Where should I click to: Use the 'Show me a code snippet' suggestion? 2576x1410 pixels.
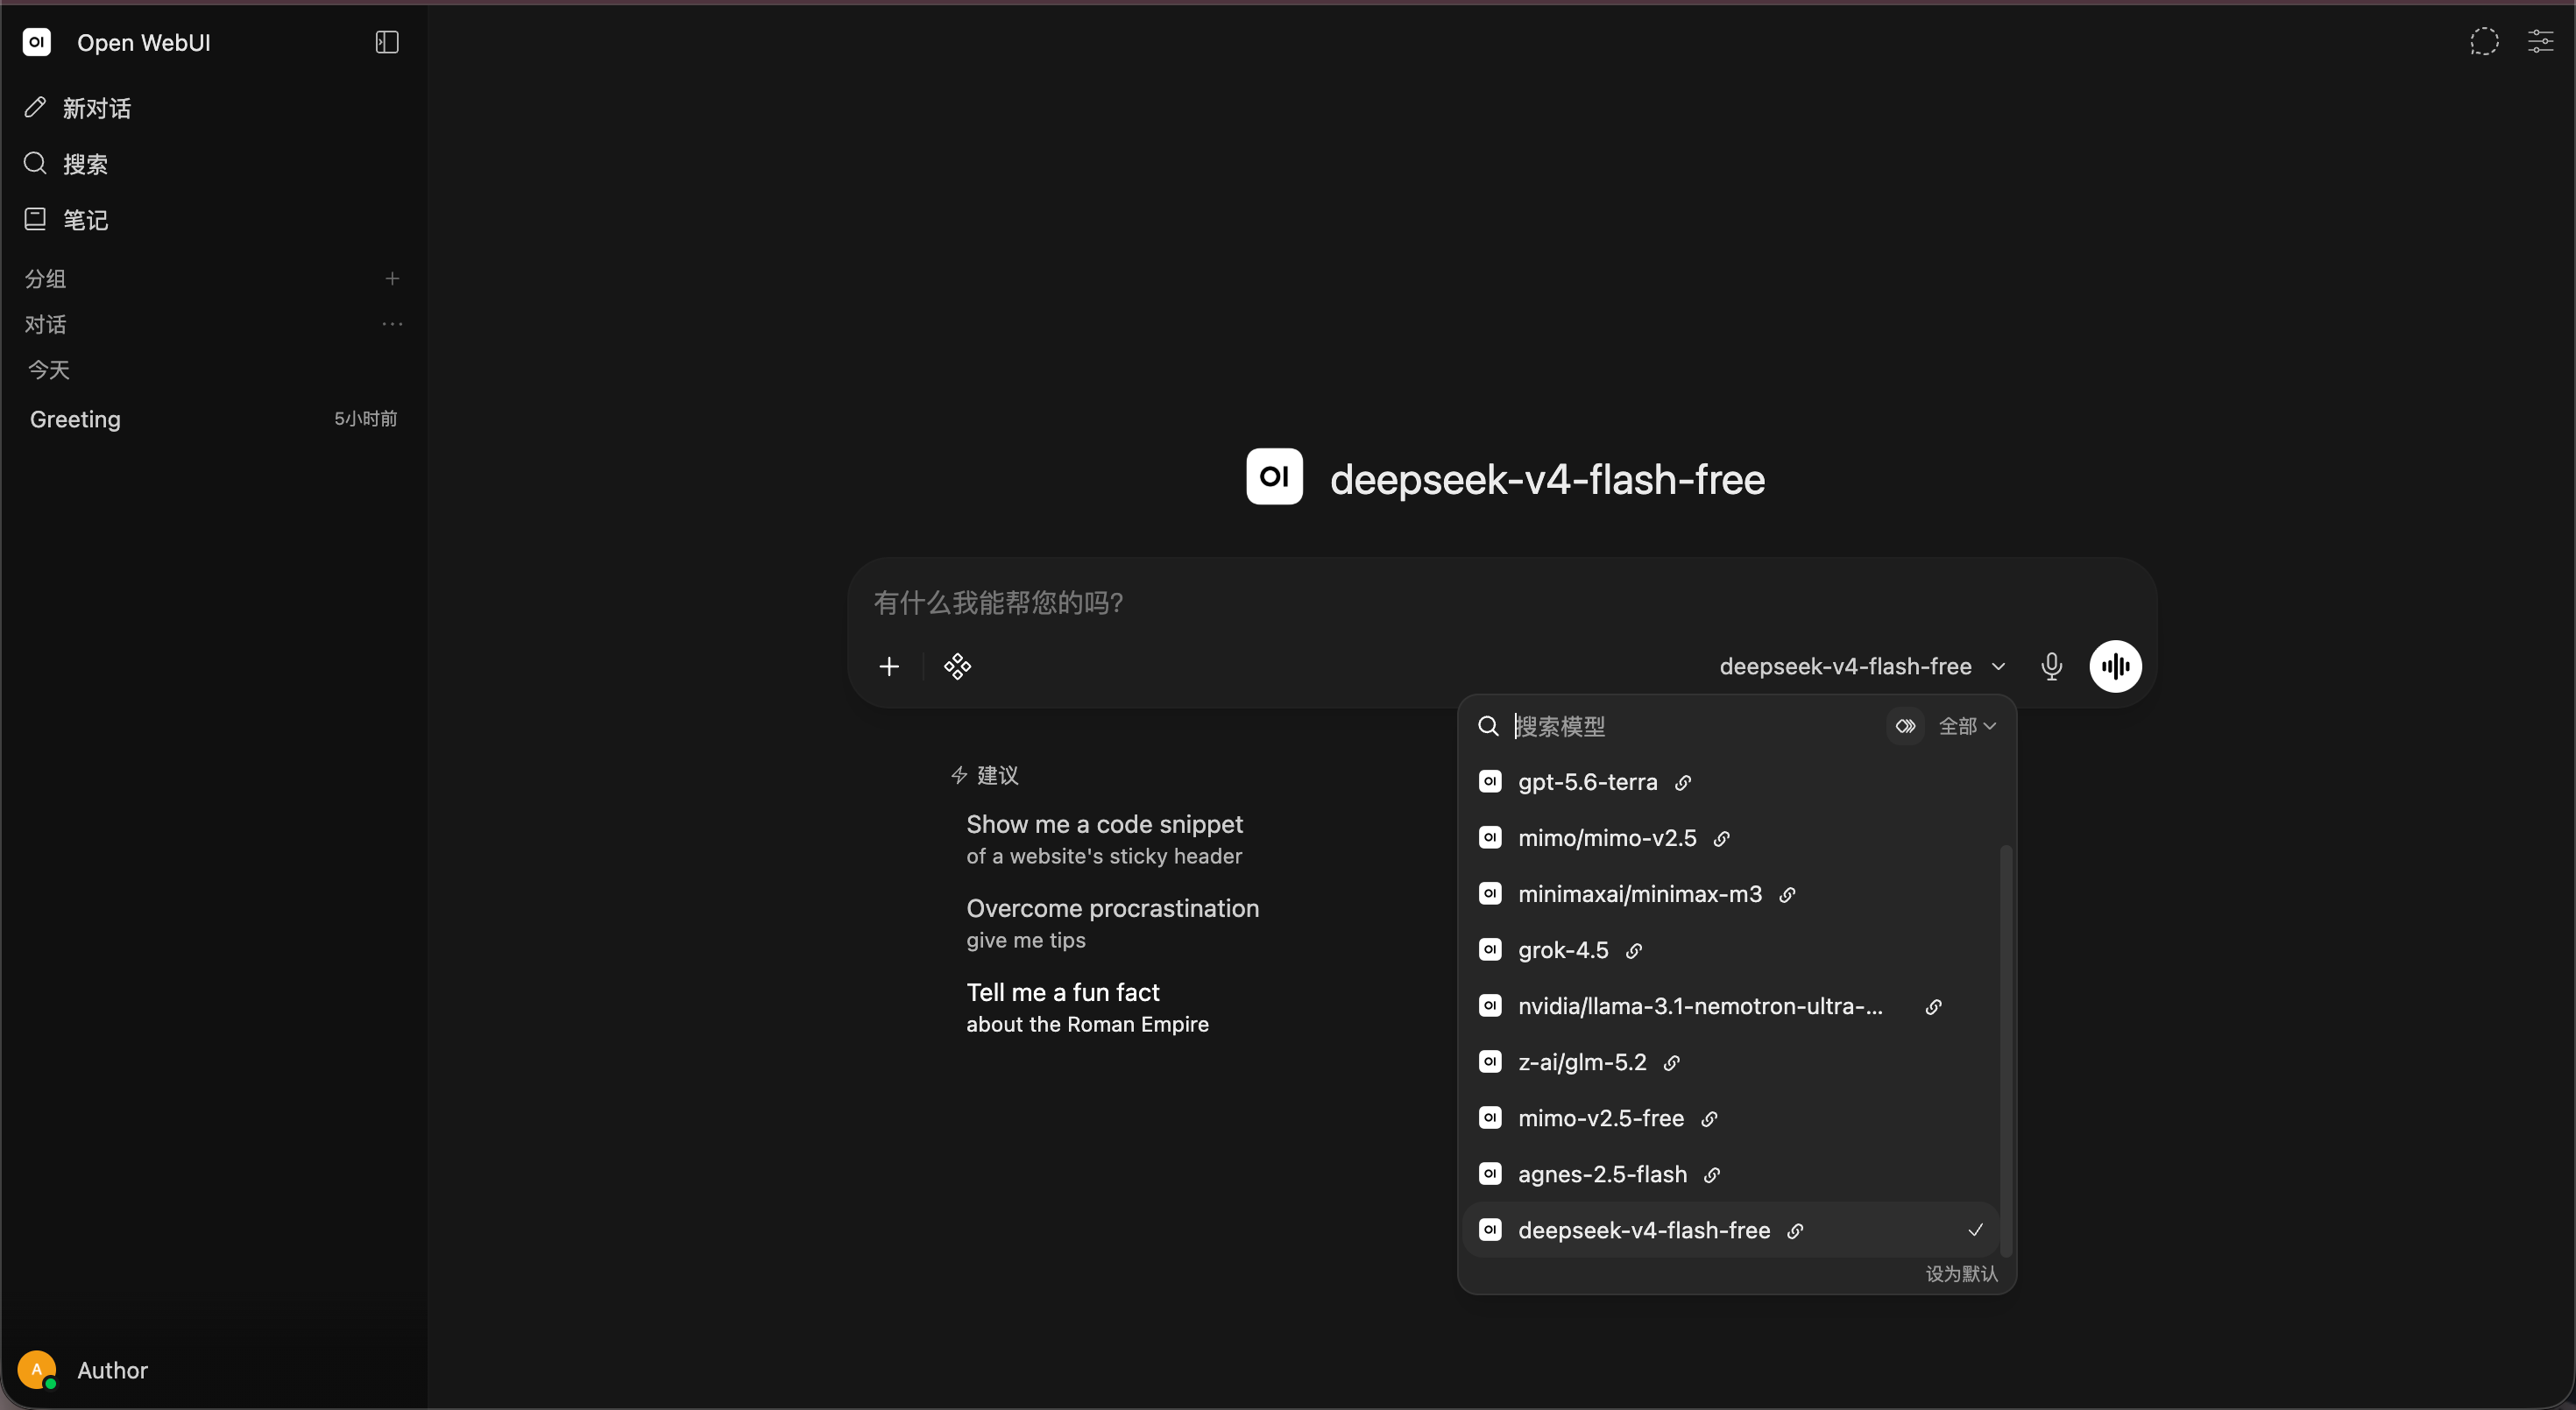1104,839
